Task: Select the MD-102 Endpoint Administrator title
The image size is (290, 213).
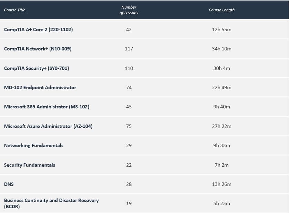Action: [x=40, y=87]
